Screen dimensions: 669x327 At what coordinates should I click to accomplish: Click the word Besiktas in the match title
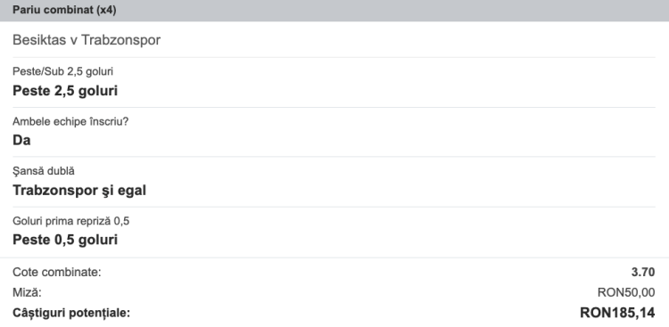(x=39, y=40)
